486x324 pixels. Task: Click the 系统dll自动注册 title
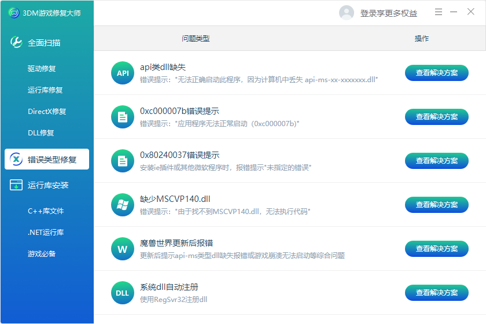(169, 287)
